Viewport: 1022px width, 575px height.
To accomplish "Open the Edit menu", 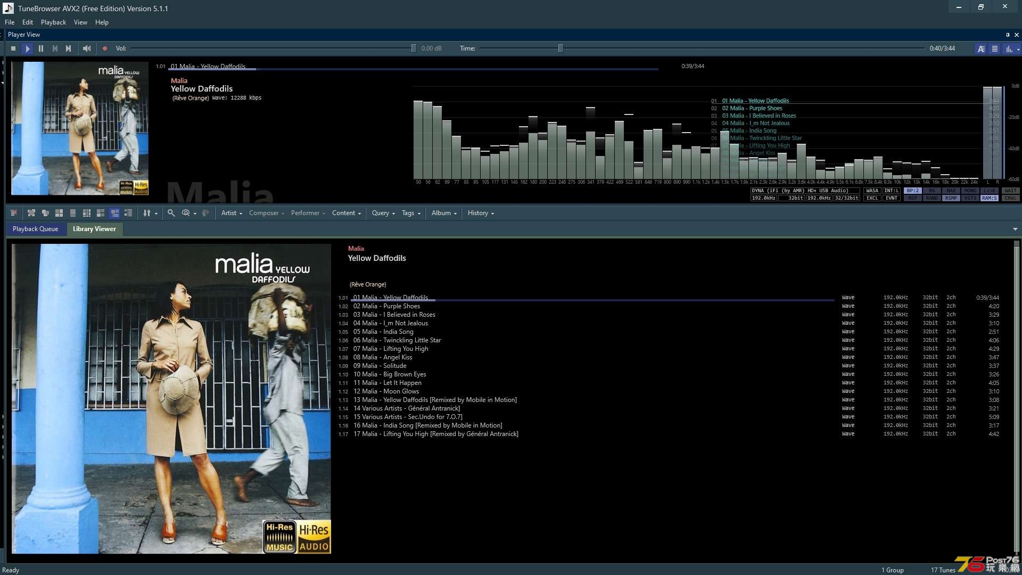I will (x=28, y=22).
